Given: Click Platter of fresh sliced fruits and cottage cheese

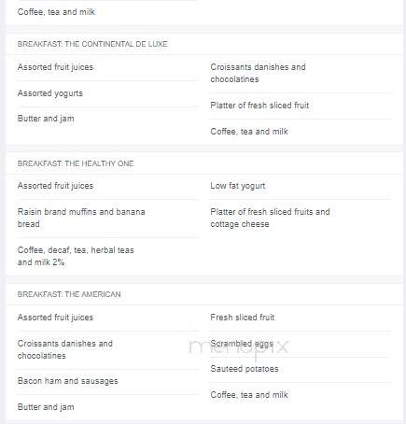Looking at the screenshot, I should pos(270,218).
